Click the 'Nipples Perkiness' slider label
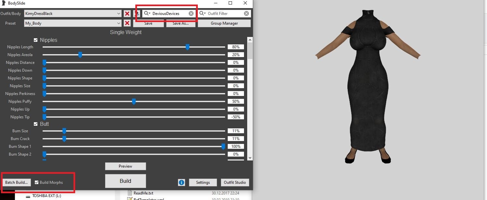Image resolution: width=487 pixels, height=200 pixels. pos(20,94)
